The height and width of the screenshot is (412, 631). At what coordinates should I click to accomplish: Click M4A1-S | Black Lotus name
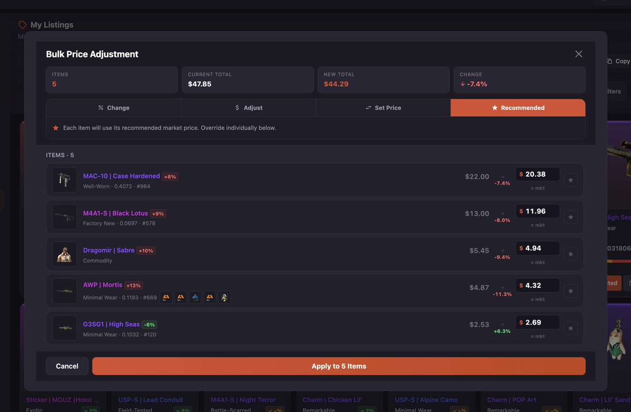(116, 213)
